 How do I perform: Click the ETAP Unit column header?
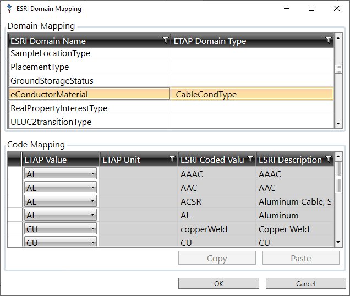138,160
